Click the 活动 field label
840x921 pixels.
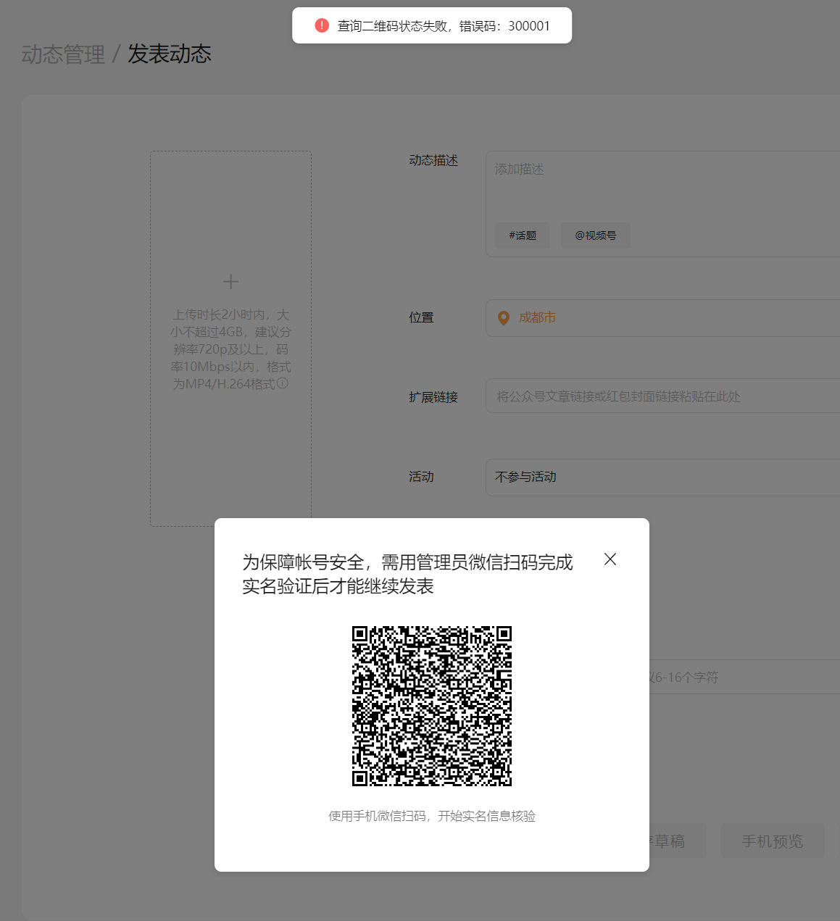click(x=421, y=477)
